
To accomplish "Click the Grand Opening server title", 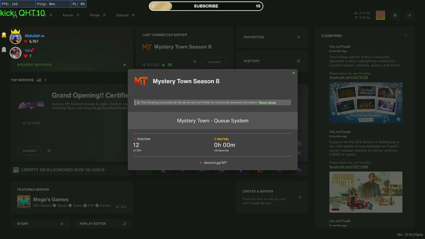I will 90,96.
